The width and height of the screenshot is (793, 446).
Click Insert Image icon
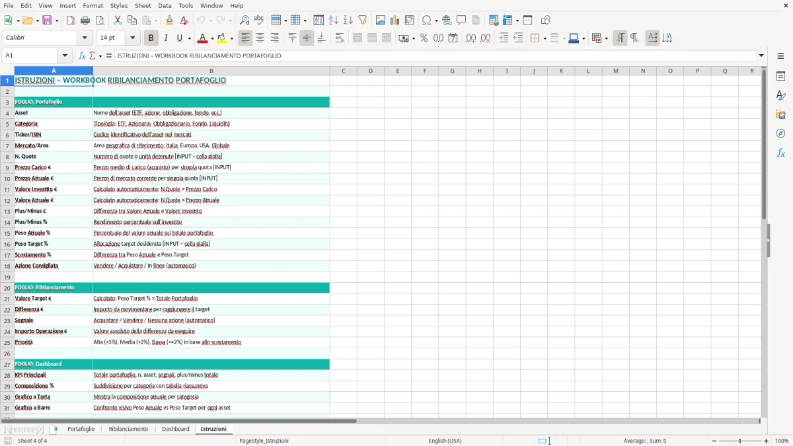(381, 20)
